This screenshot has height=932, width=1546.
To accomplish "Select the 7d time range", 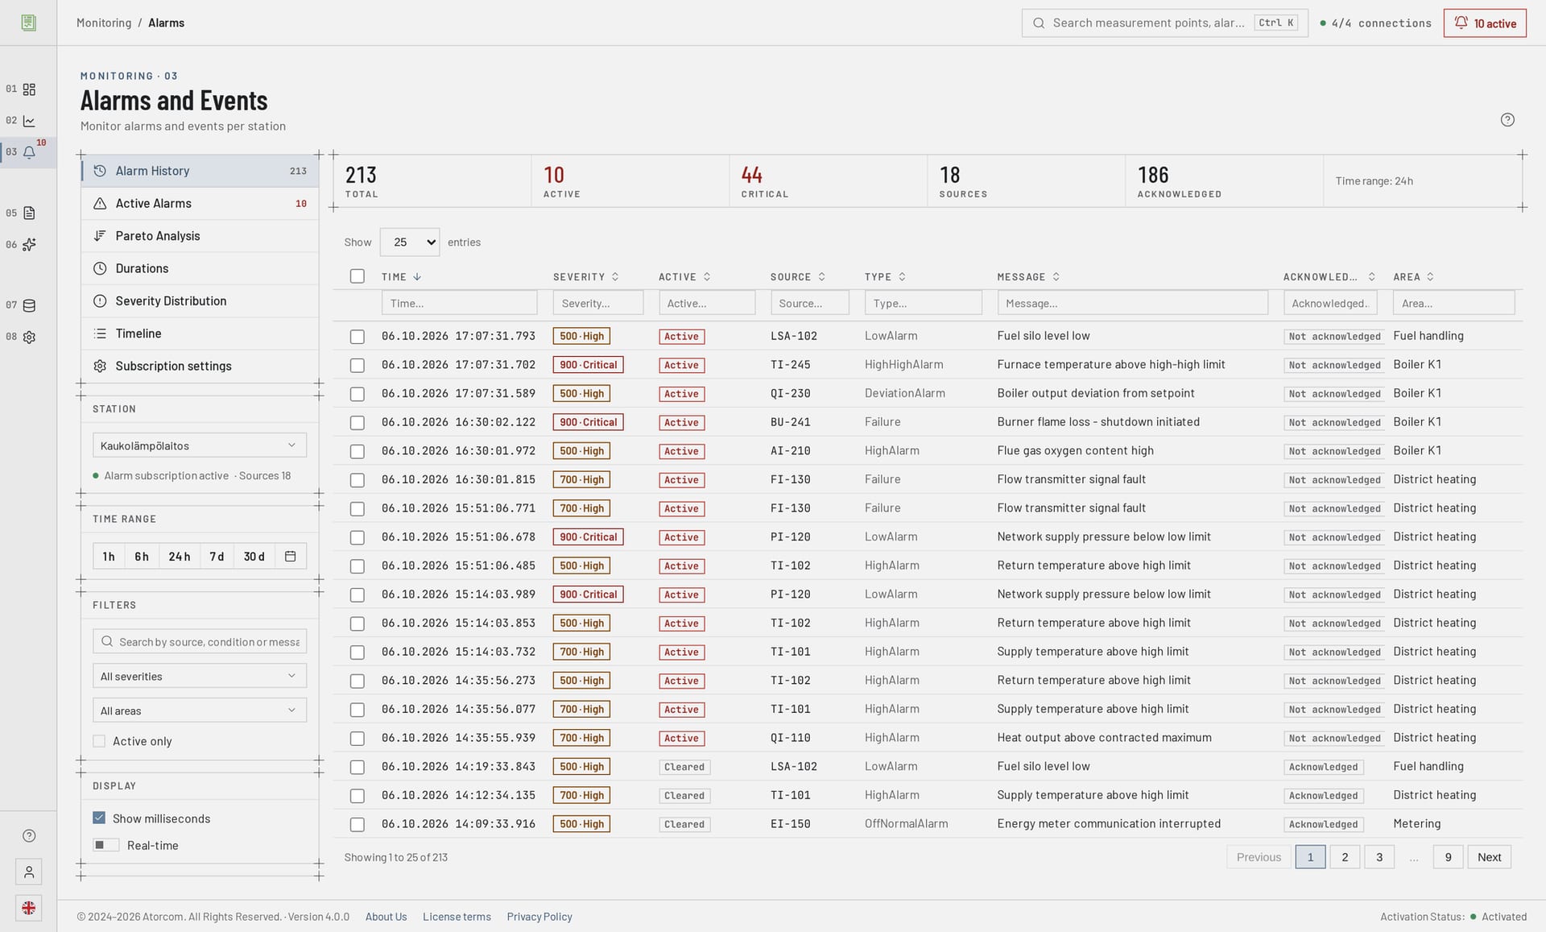I will click(217, 557).
